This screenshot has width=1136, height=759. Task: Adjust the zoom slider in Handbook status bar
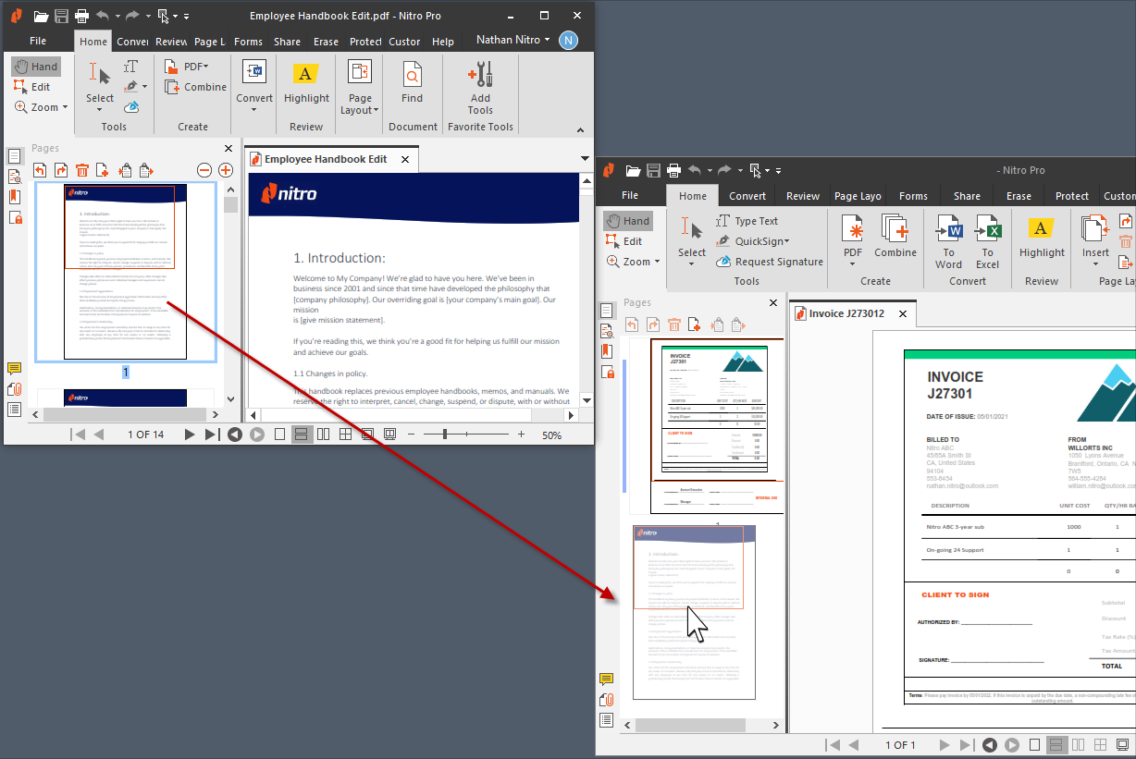coord(446,435)
